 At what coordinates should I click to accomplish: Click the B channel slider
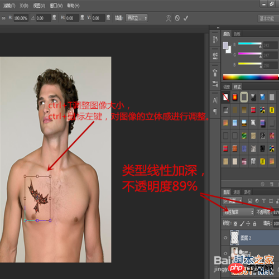pos(249,64)
